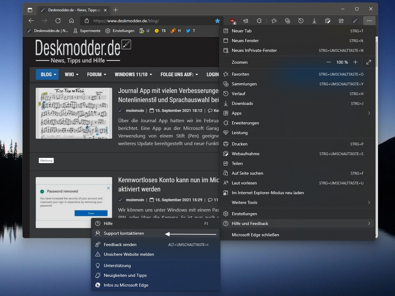Image resolution: width=395 pixels, height=296 pixels.
Task: Open the Kennwortloses Konto article headline
Action: click(x=169, y=184)
